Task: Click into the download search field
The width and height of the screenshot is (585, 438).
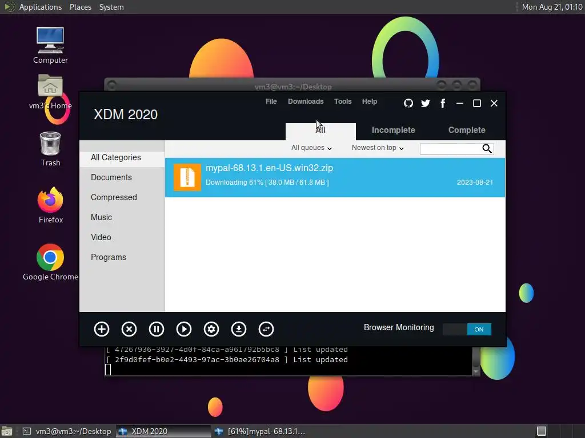Action: (x=451, y=149)
